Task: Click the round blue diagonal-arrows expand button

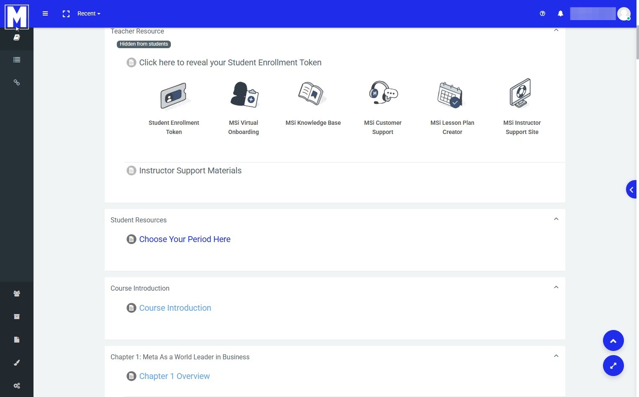Action: click(x=613, y=366)
